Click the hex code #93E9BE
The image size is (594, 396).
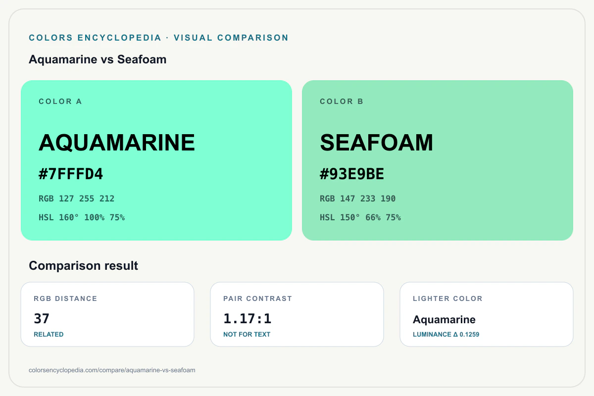click(x=352, y=174)
